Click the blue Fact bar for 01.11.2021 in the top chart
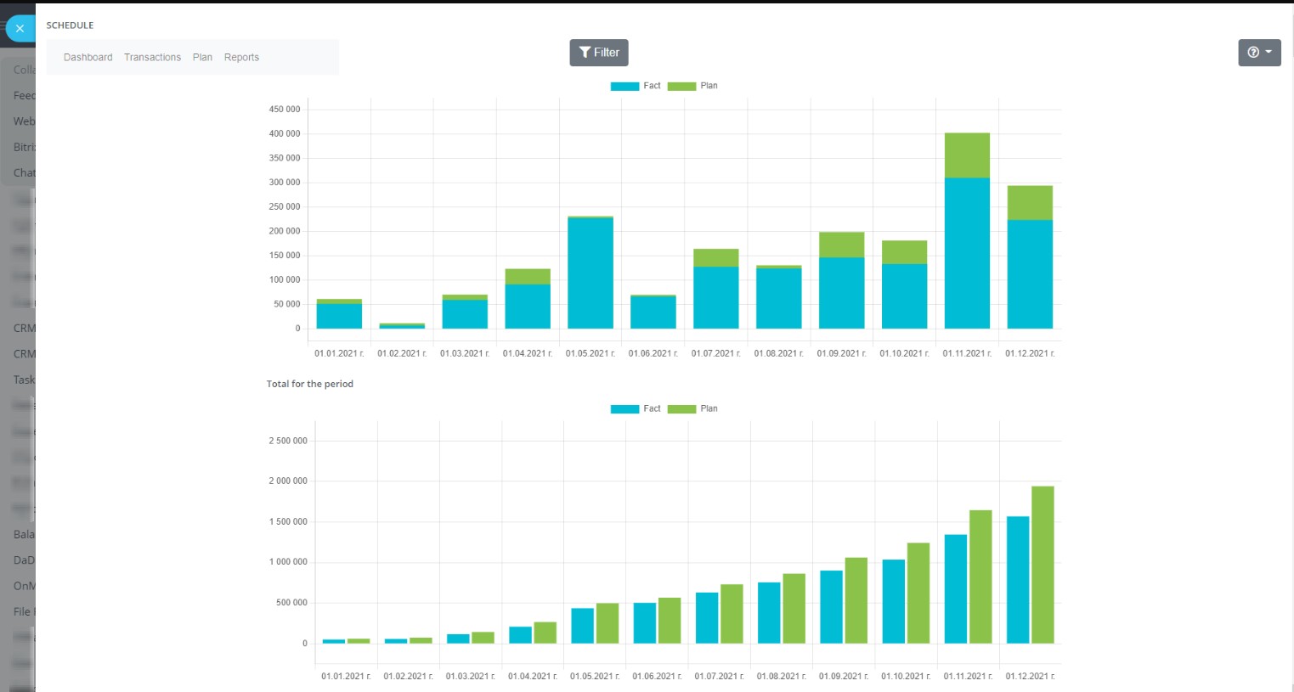The height and width of the screenshot is (692, 1294). pos(967,253)
